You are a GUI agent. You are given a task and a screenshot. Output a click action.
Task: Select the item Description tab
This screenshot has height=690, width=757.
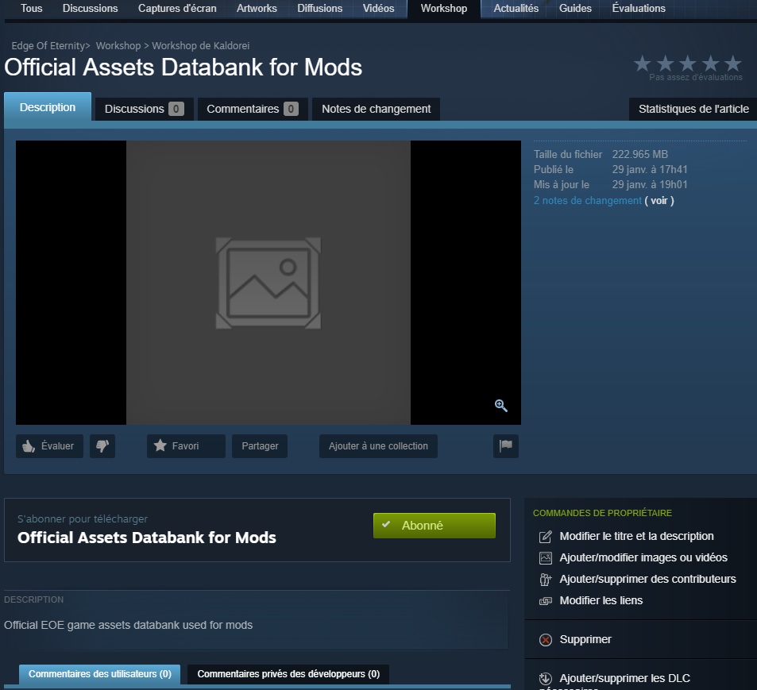(x=48, y=107)
